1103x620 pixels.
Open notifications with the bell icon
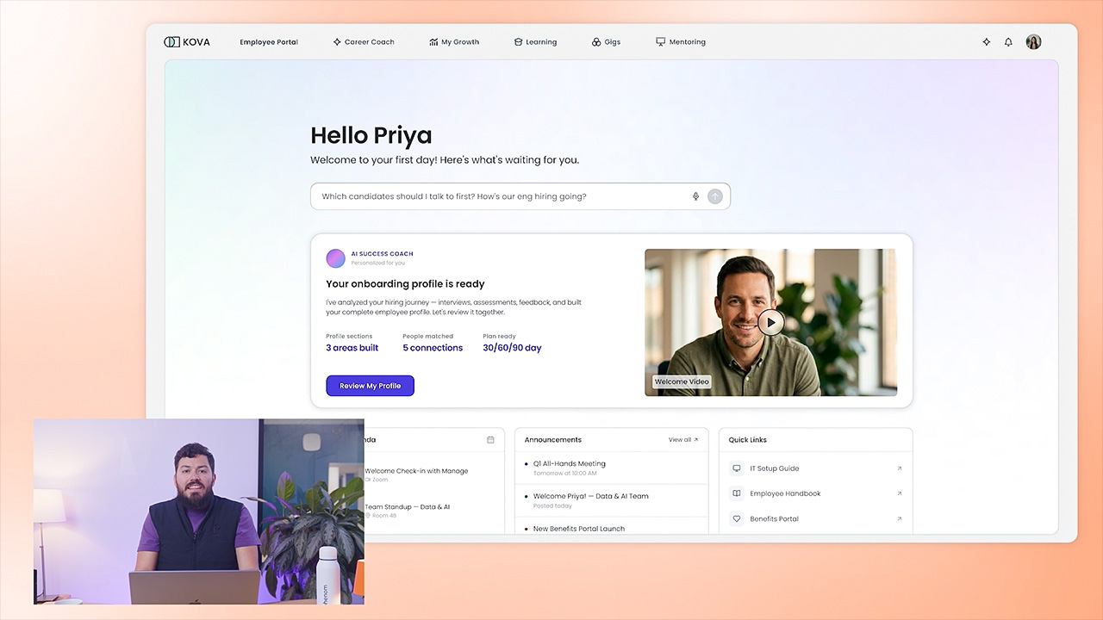pos(1008,41)
